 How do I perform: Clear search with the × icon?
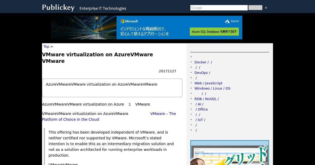(x=266, y=8)
